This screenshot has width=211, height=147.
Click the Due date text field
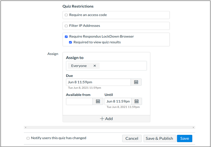pos(98,82)
